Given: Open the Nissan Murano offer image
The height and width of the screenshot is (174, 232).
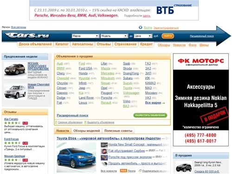Looking at the screenshot, I should (15, 71).
